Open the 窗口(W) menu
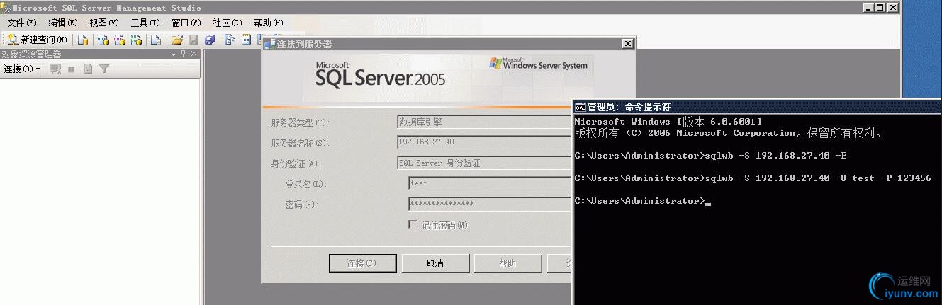Image resolution: width=942 pixels, height=305 pixels. [x=186, y=23]
